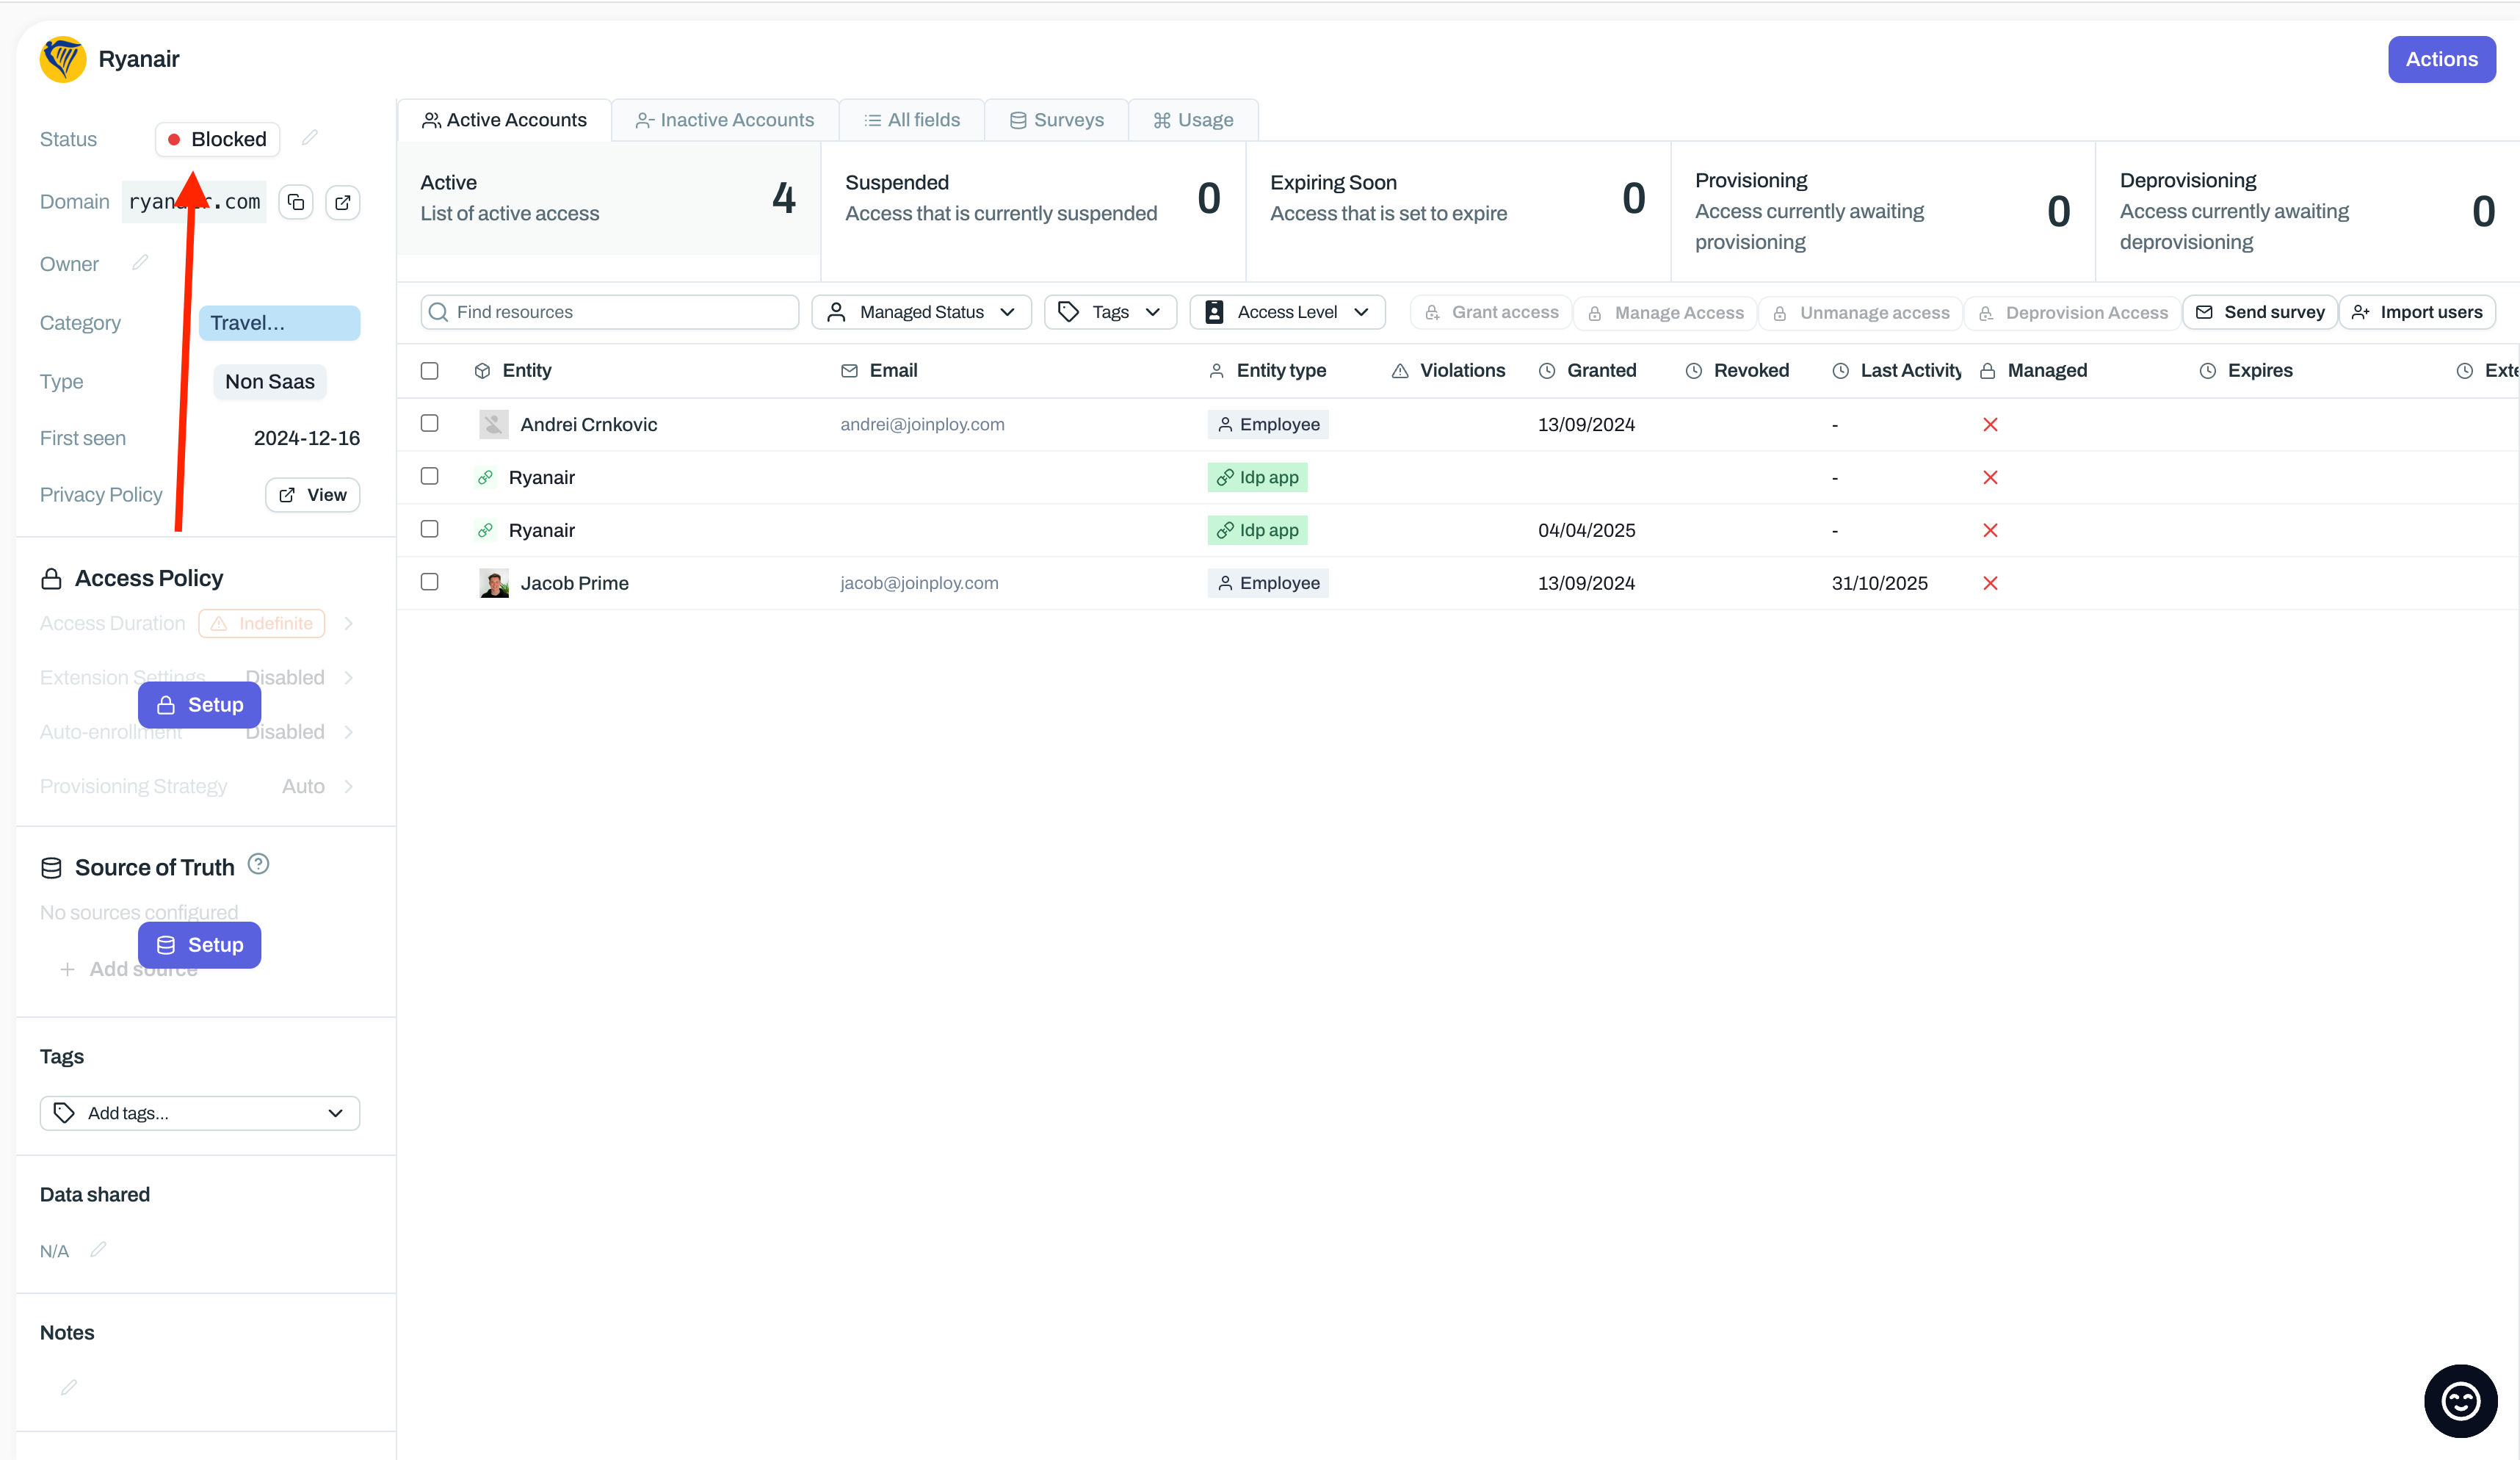This screenshot has height=1460, width=2520.
Task: Open the Access Level filter dropdown
Action: pyautogui.click(x=1286, y=312)
